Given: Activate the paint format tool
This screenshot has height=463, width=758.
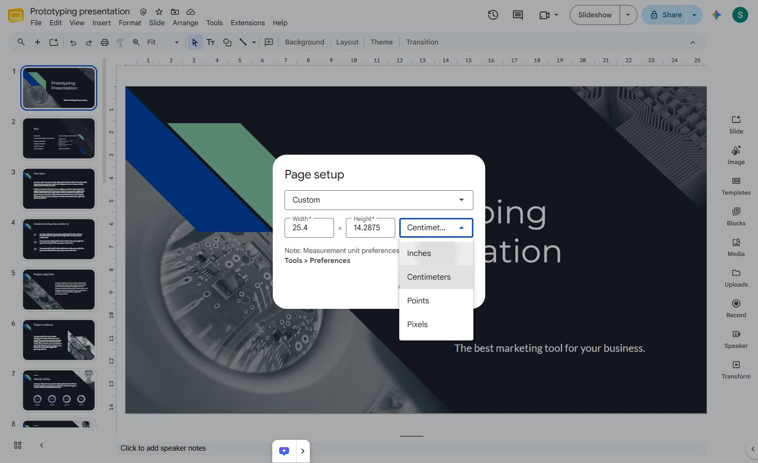Looking at the screenshot, I should coord(120,42).
